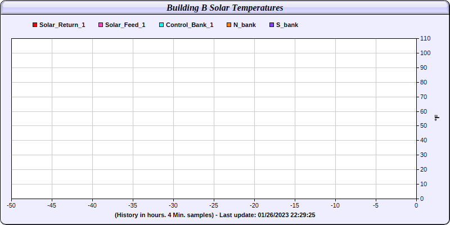The image size is (450, 225).
Task: Click the -40 hour axis label
Action: (x=92, y=205)
